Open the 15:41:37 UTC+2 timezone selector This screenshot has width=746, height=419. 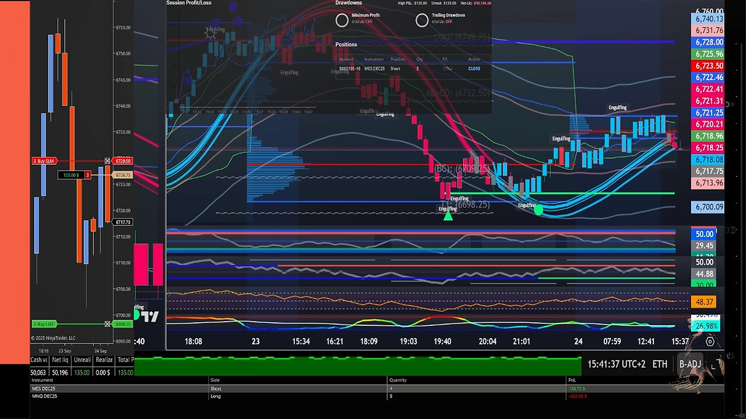click(x=617, y=364)
